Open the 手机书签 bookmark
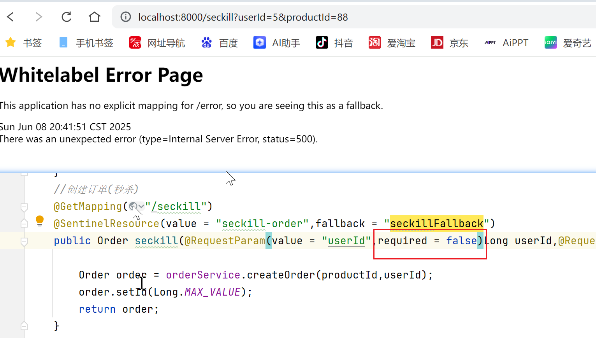Image resolution: width=596 pixels, height=338 pixels. click(86, 43)
